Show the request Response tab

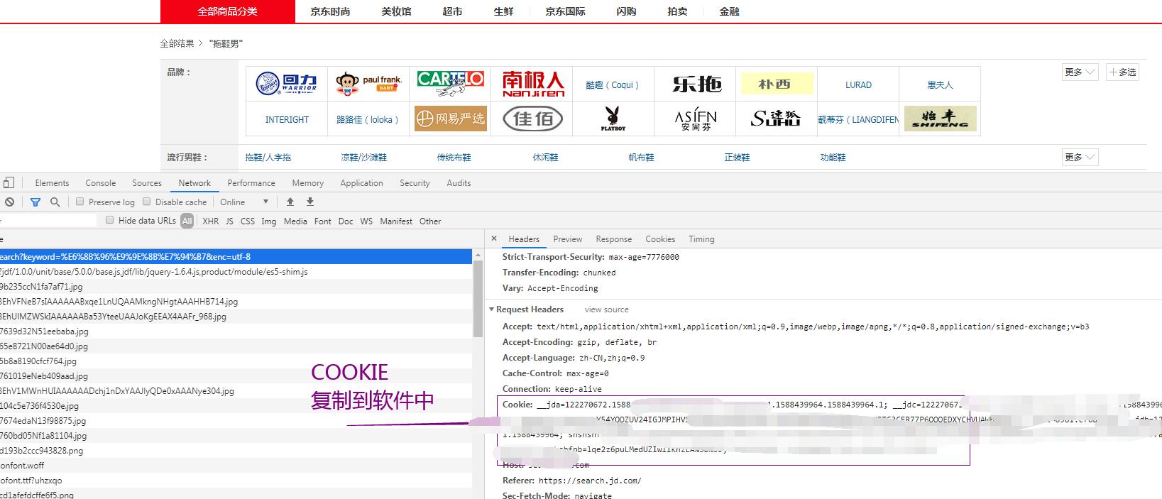(614, 239)
